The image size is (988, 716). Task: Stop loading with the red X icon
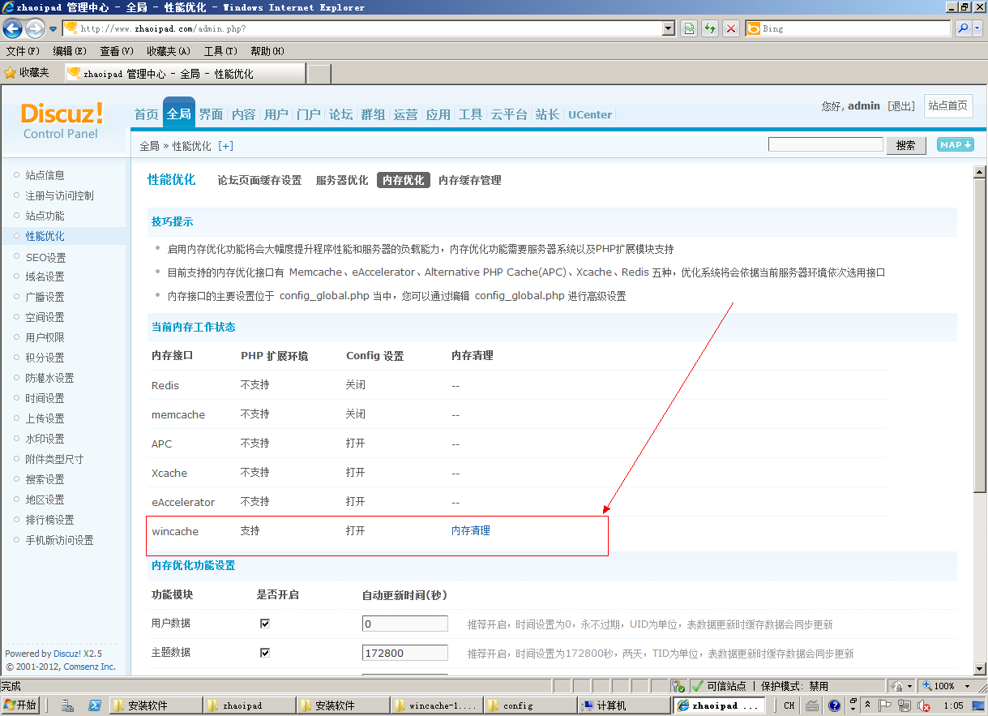731,28
